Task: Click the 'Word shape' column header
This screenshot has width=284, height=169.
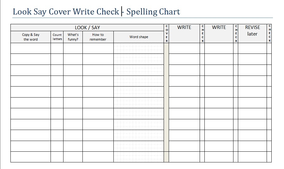Action: coord(139,37)
